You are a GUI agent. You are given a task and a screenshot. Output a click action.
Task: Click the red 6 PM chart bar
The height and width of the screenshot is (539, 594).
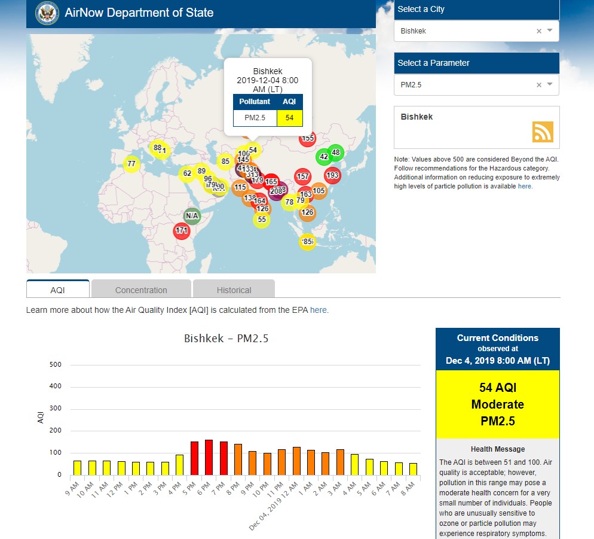209,458
